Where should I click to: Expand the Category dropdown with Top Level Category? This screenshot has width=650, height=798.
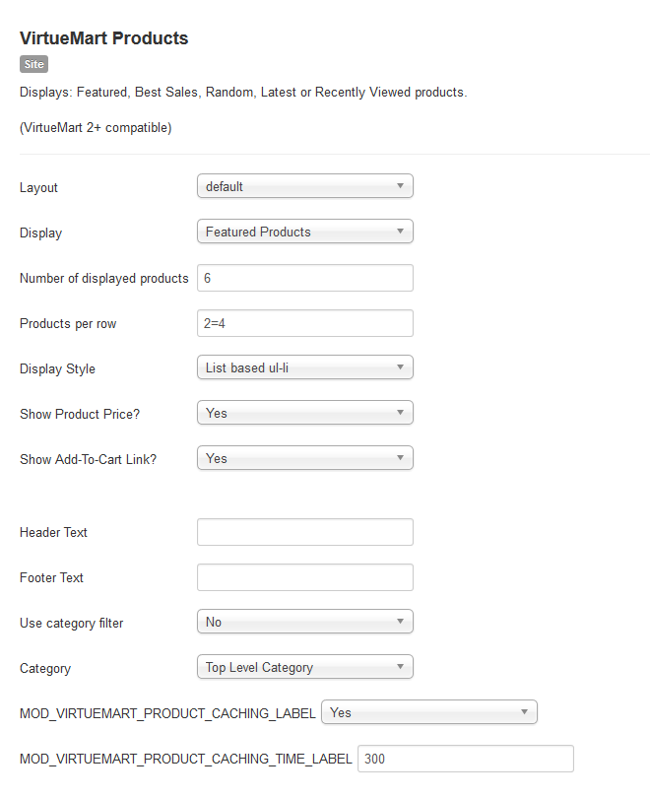coord(305,667)
